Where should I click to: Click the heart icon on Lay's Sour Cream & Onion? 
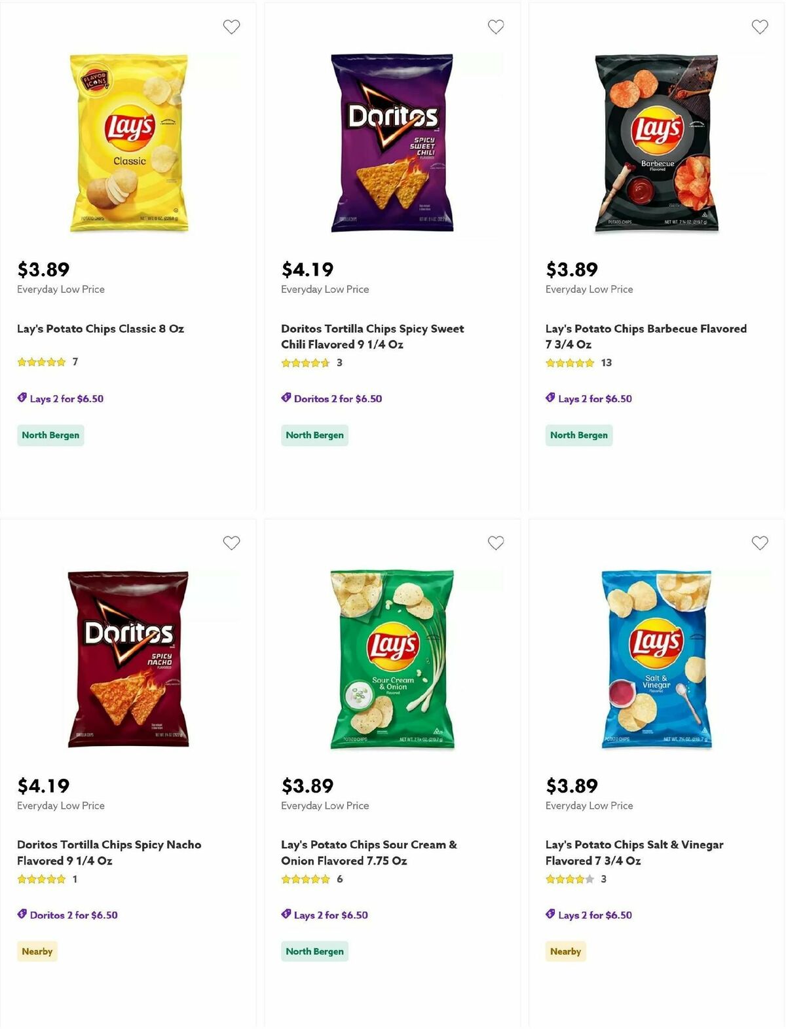pos(496,543)
